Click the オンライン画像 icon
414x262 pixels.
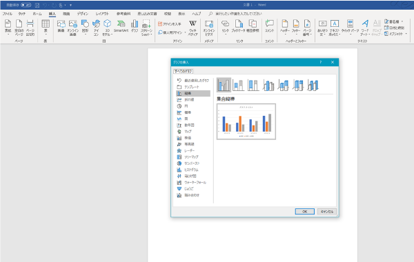[73, 28]
